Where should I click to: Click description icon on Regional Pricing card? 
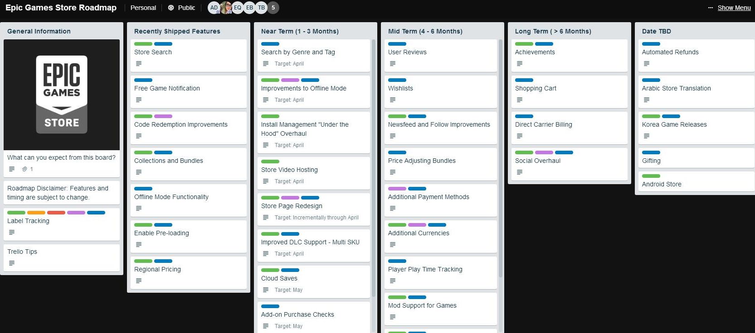[139, 281]
